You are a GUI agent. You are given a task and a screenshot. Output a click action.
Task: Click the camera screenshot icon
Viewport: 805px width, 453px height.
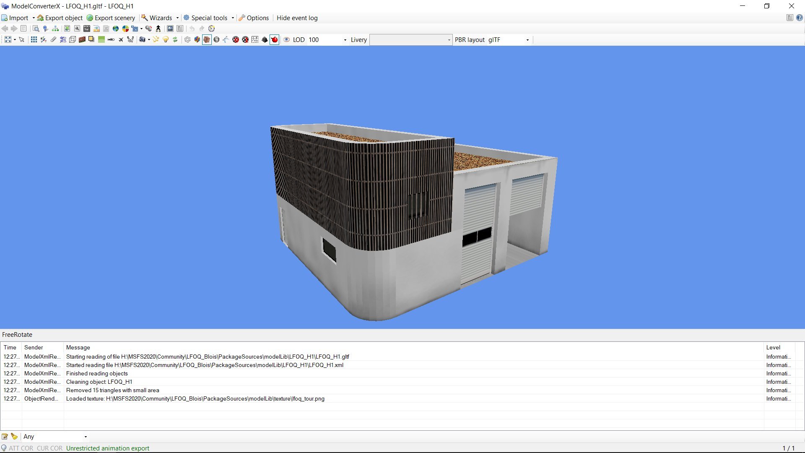pyautogui.click(x=143, y=39)
